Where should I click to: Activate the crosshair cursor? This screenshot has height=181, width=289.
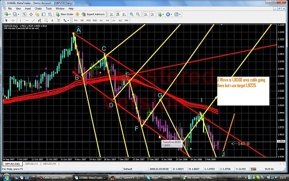point(13,20)
